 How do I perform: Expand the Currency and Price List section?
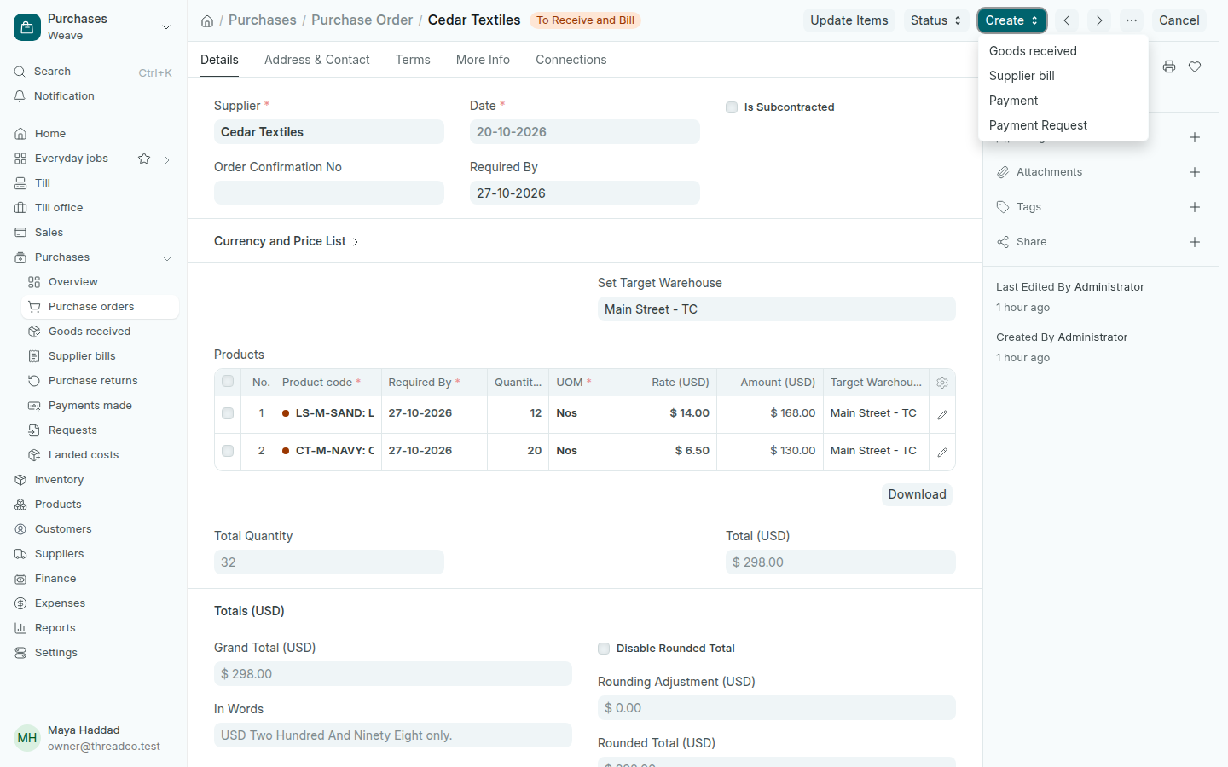pyautogui.click(x=287, y=241)
